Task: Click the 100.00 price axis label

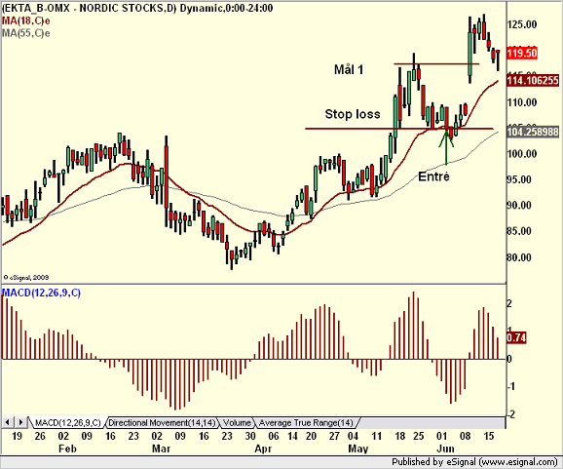Action: click(522, 154)
